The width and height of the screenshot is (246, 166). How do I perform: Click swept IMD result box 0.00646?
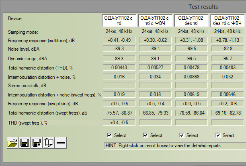point(228,94)
